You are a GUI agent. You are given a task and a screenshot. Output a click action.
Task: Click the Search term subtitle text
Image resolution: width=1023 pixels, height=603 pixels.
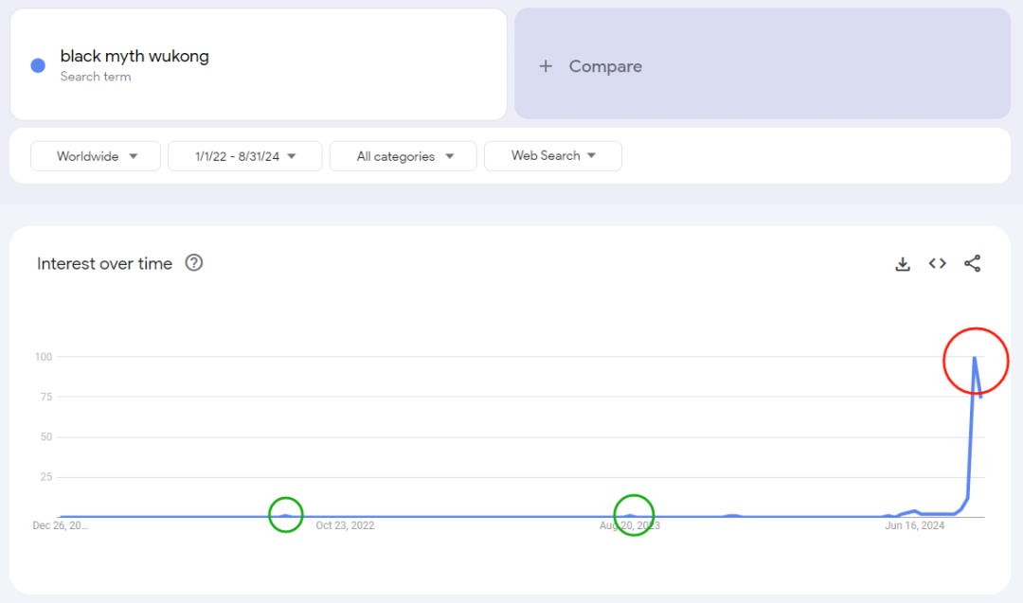96,77
